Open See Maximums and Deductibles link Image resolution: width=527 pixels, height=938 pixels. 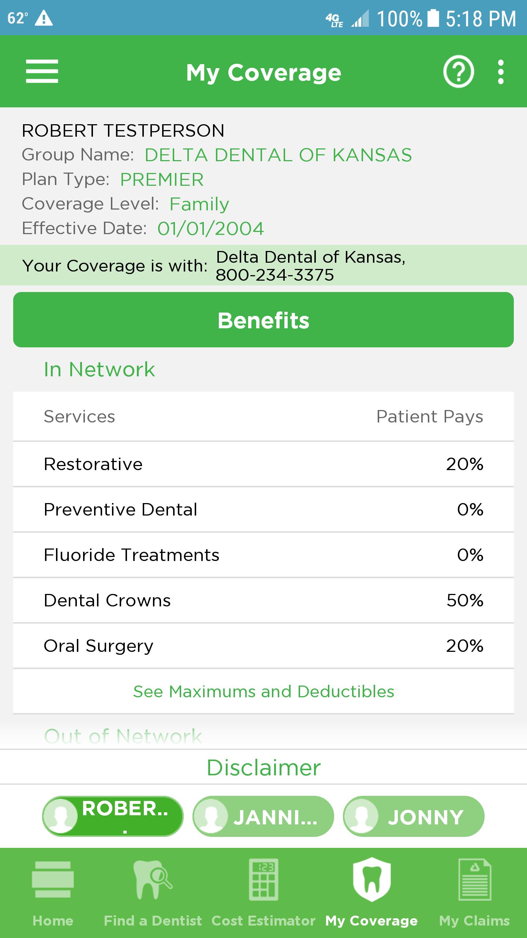263,692
